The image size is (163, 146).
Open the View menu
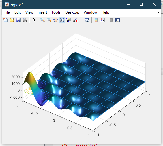pos(29,12)
